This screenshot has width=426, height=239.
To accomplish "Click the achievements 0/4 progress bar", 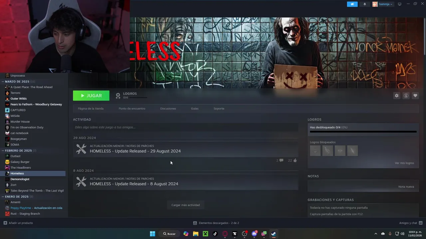I will (363, 132).
